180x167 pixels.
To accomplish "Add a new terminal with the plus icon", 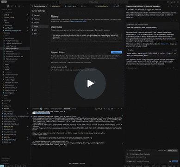I will (x=104, y=109).
